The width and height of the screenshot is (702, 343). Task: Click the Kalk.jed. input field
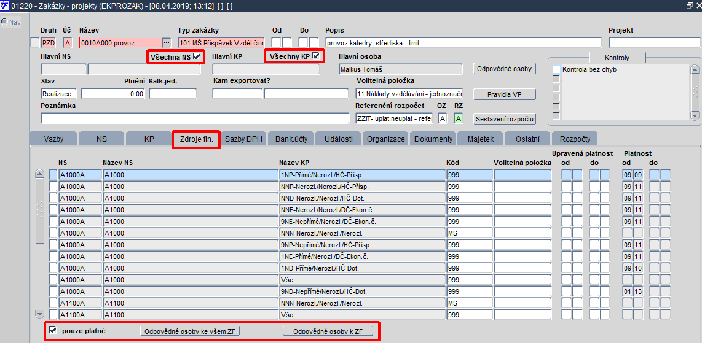point(173,94)
